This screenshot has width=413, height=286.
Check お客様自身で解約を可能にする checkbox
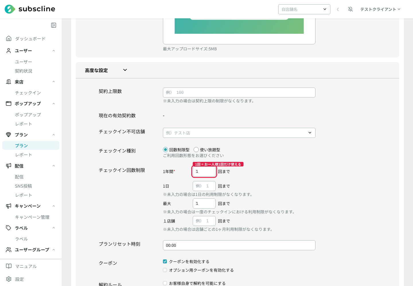pyautogui.click(x=165, y=283)
